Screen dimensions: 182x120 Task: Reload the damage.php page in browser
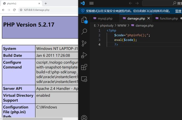click(x=14, y=10)
